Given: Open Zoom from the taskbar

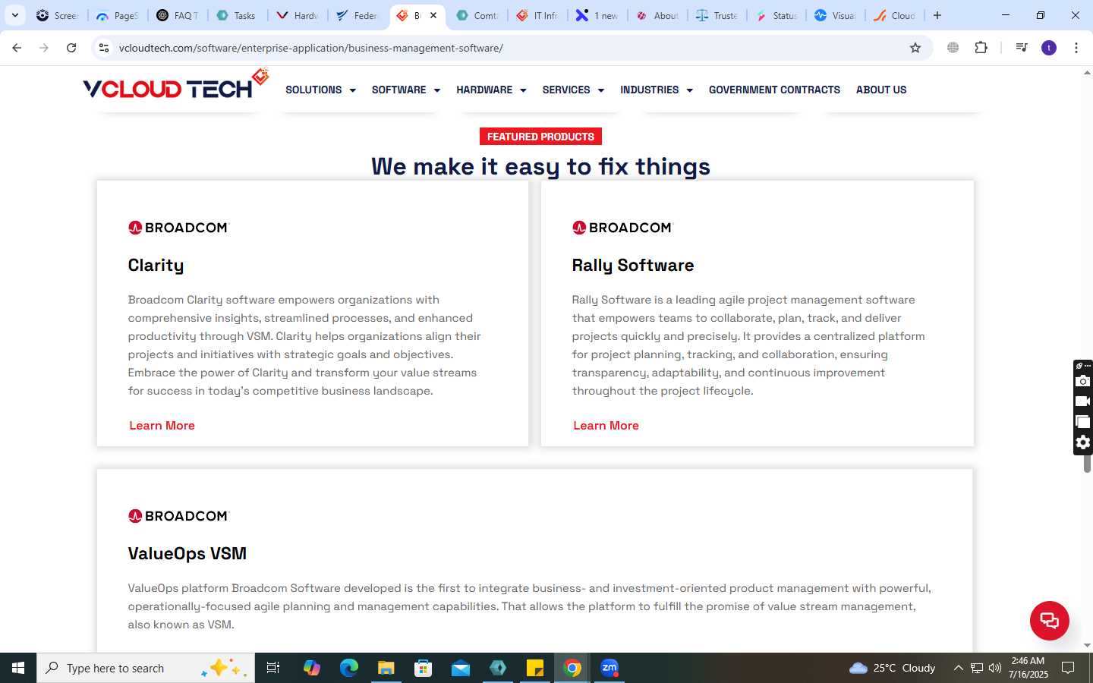Looking at the screenshot, I should point(609,668).
